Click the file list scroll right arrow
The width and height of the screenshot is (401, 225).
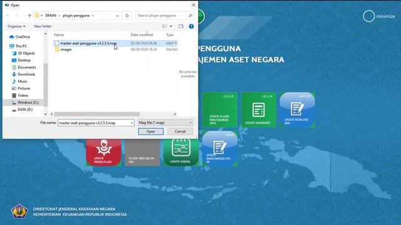(175, 114)
